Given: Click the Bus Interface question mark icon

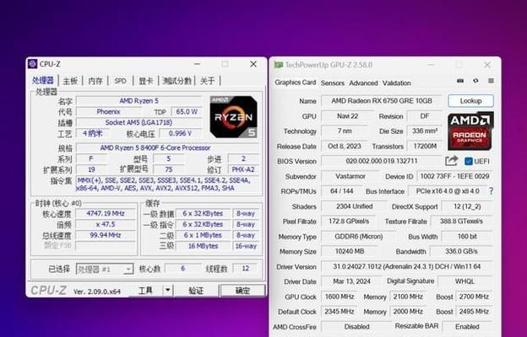Looking at the screenshot, I should pos(491,191).
